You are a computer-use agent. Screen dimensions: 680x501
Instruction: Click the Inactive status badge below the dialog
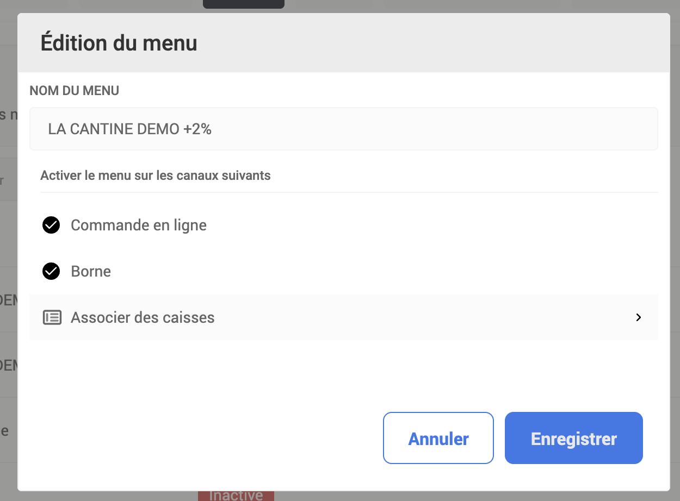[x=236, y=495]
